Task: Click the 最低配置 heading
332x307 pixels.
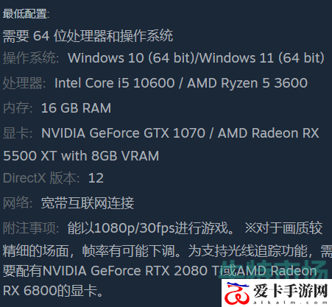Action: point(26,14)
